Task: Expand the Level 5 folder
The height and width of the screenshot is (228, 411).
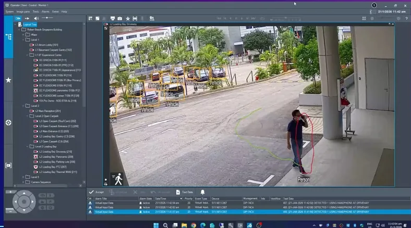Action: click(x=23, y=177)
